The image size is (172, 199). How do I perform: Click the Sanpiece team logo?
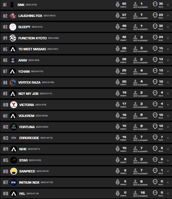[14, 171]
